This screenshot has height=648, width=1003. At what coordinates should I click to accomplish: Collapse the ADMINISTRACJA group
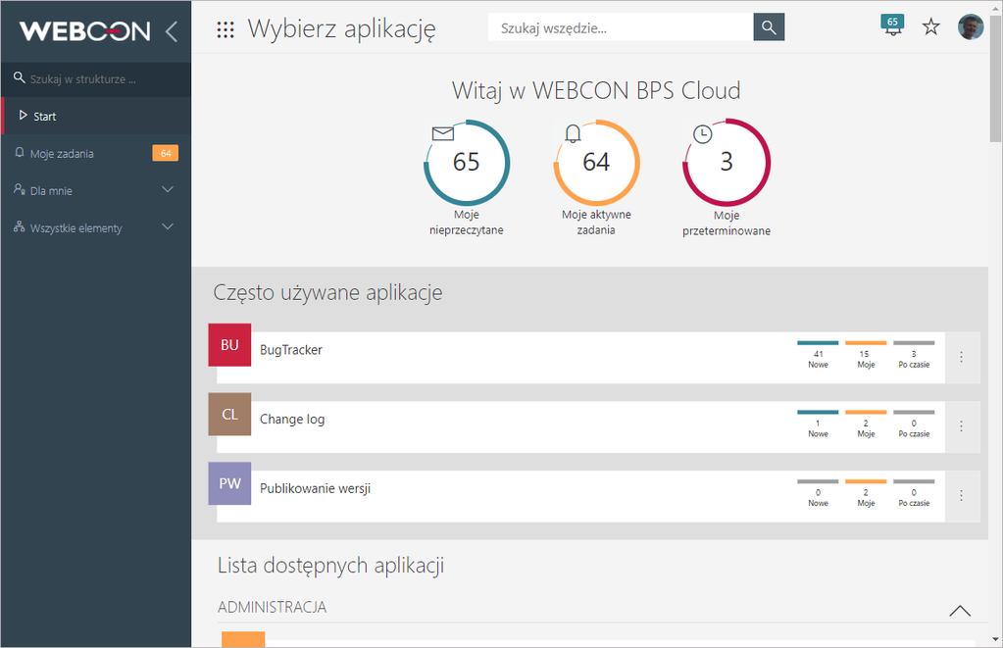(960, 611)
